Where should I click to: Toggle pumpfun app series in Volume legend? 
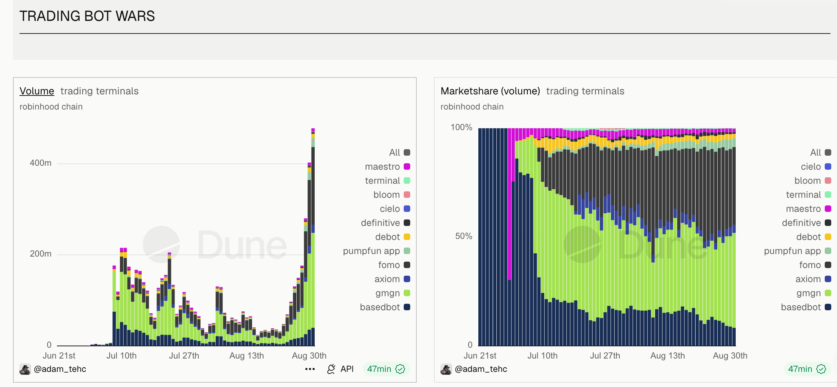377,251
